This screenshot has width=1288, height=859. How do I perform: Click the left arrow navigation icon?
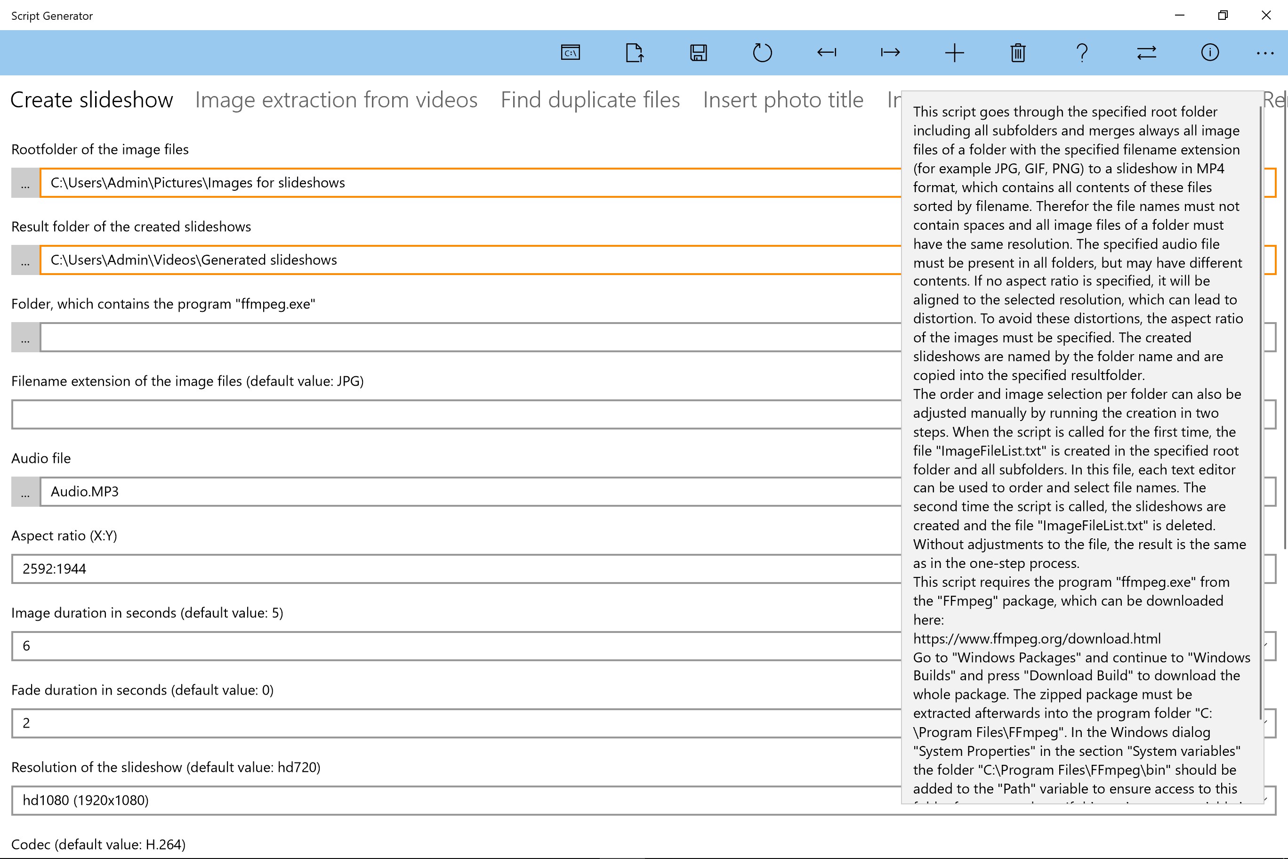826,53
